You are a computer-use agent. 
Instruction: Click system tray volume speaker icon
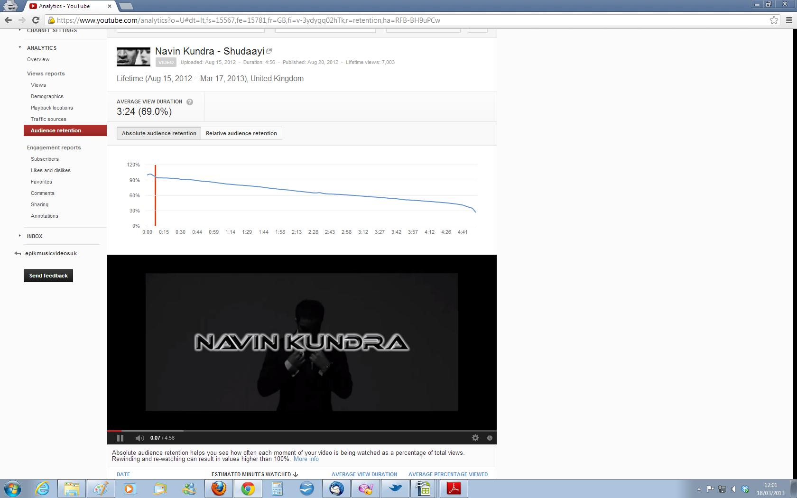733,489
